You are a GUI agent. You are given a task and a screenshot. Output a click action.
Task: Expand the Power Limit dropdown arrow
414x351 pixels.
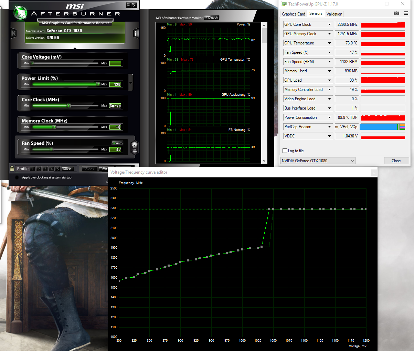pyautogui.click(x=131, y=83)
